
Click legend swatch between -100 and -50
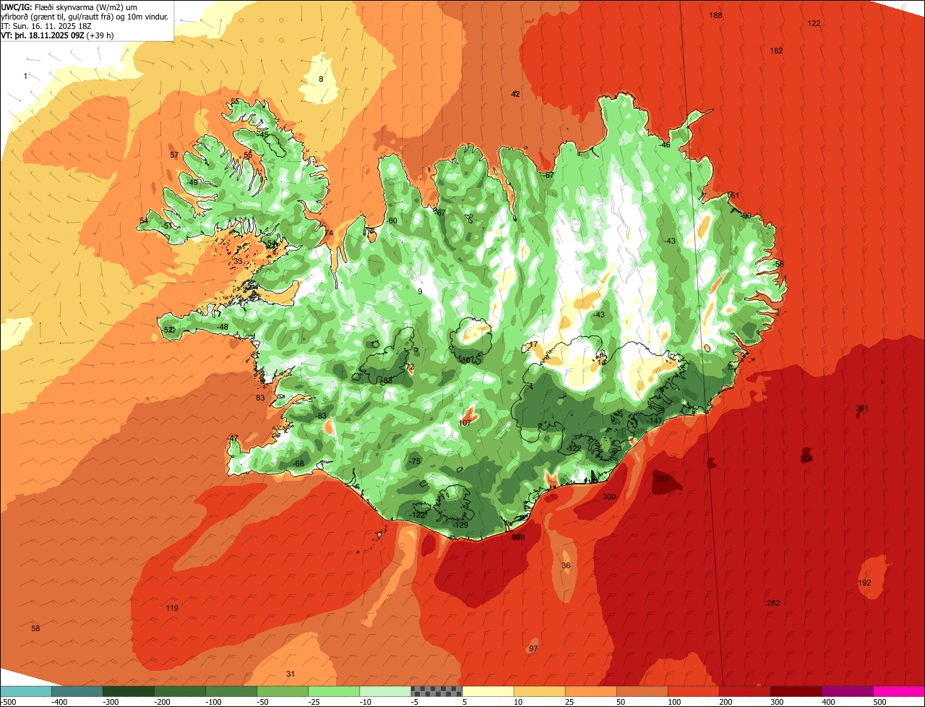231,691
